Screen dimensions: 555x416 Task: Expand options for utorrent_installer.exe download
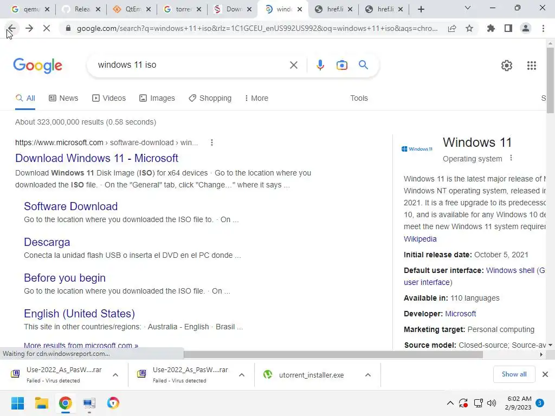368,375
